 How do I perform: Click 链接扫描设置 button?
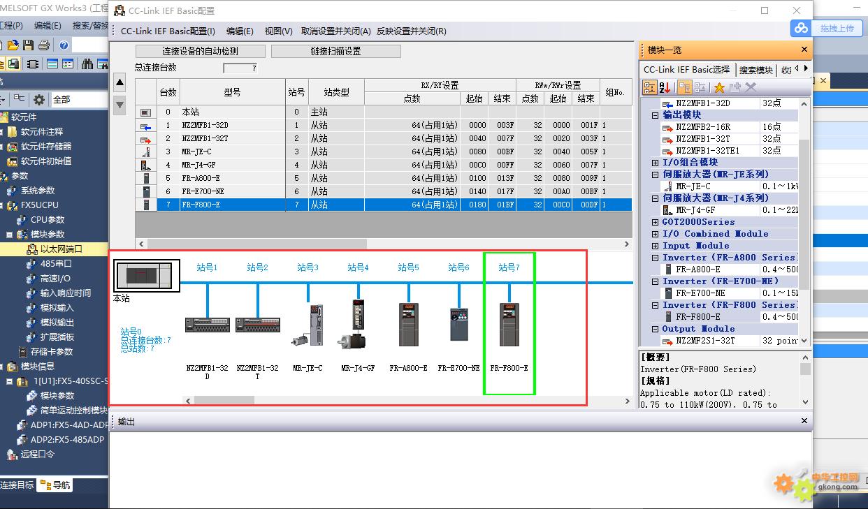click(336, 51)
